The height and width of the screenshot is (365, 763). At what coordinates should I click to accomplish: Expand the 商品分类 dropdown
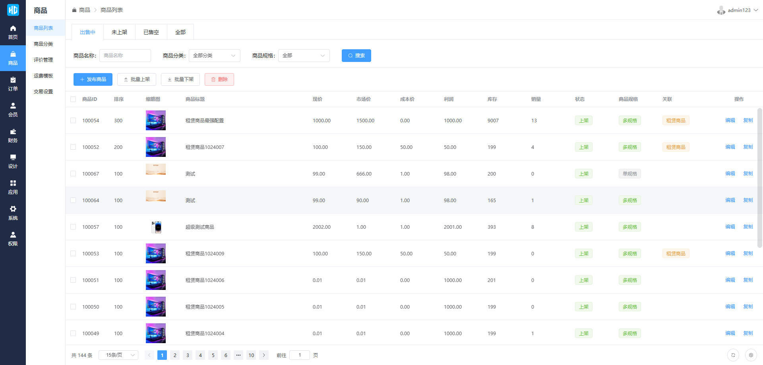pos(214,56)
